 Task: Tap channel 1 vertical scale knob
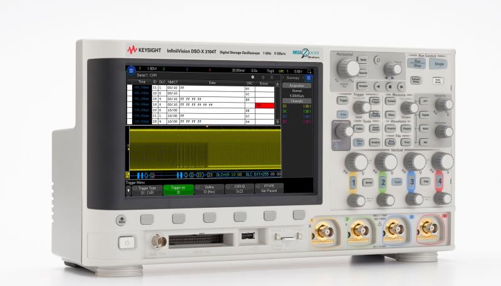356,162
